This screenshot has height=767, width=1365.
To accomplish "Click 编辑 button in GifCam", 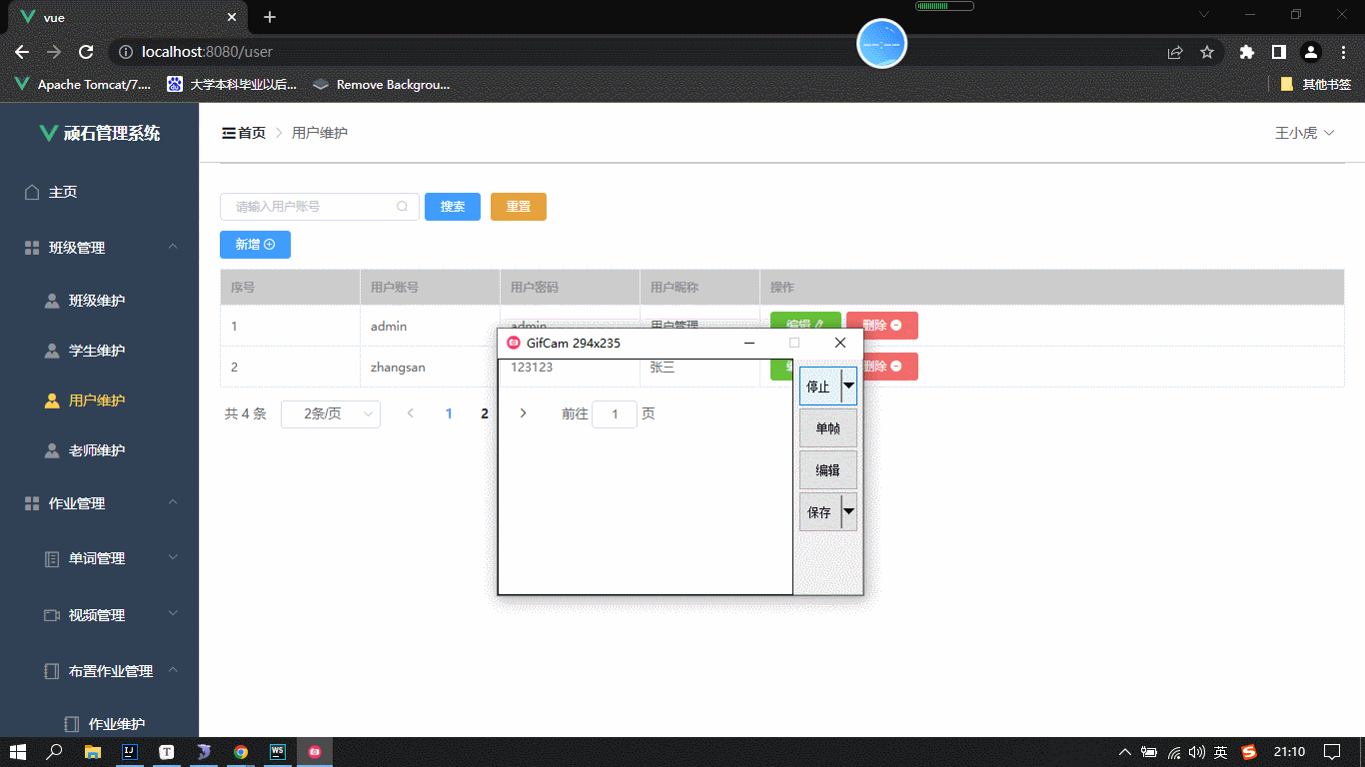I will (x=828, y=469).
